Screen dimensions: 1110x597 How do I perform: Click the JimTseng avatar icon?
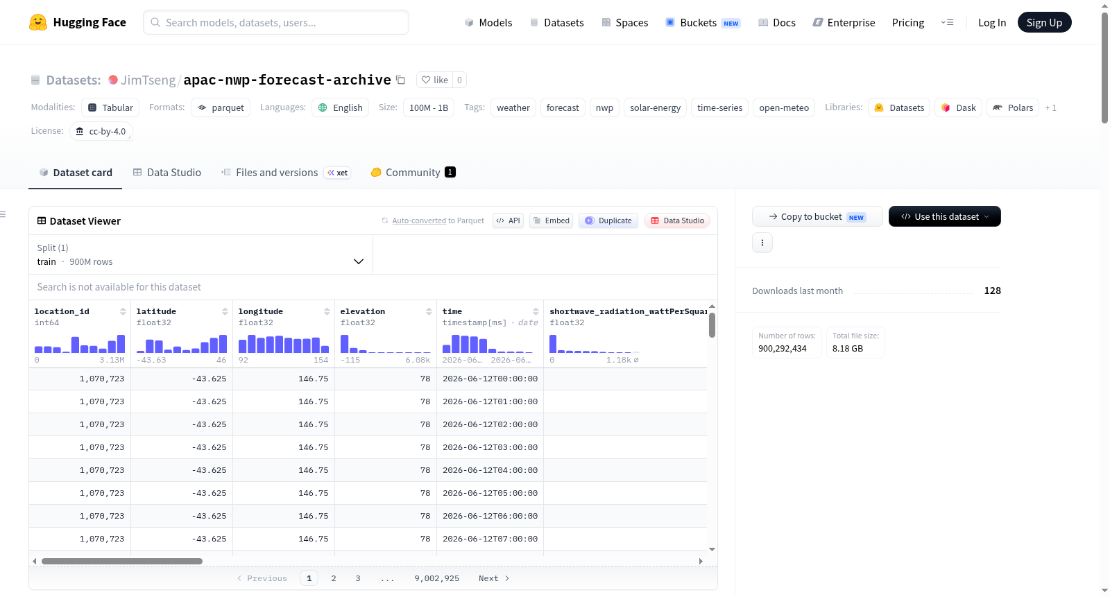[113, 80]
